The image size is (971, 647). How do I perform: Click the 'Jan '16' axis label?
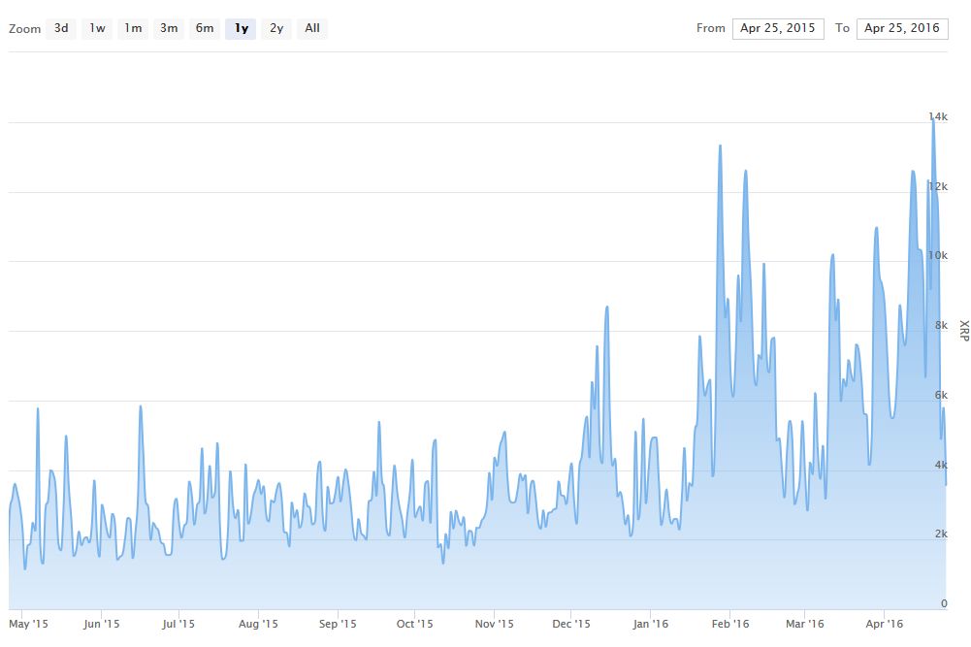(x=651, y=624)
